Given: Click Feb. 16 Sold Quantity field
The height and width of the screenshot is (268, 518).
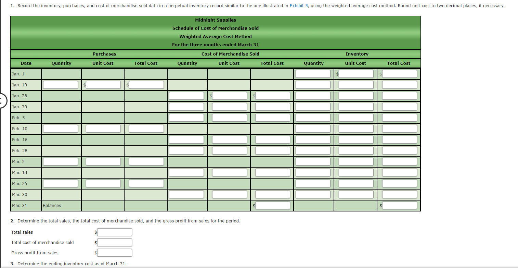Looking at the screenshot, I should tap(186, 139).
